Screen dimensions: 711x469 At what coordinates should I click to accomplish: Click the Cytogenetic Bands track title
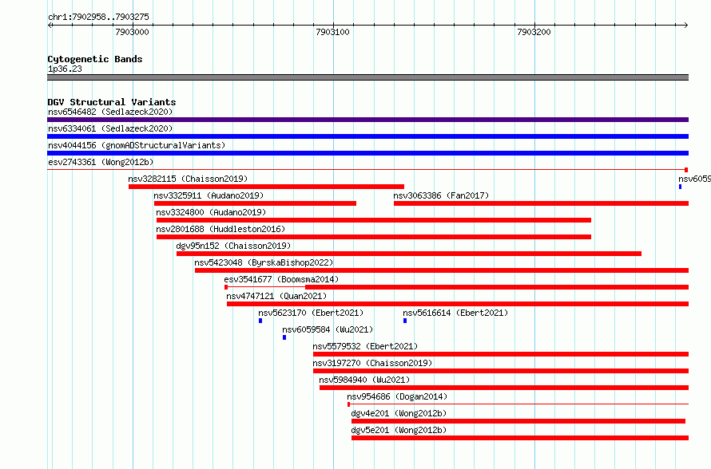(x=95, y=59)
